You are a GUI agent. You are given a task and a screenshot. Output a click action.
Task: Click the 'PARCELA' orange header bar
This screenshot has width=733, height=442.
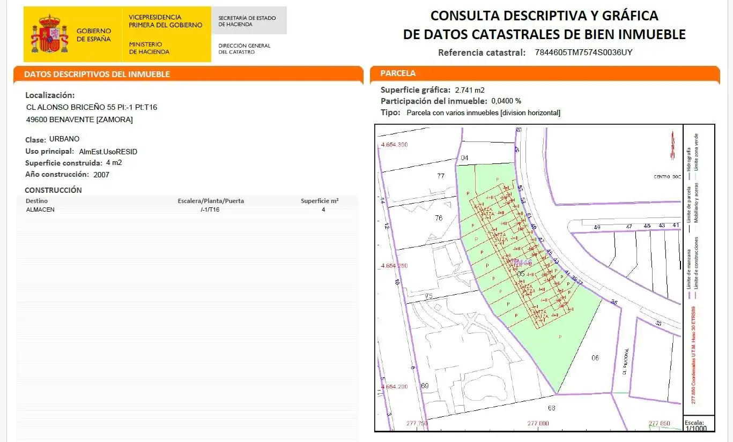[545, 73]
